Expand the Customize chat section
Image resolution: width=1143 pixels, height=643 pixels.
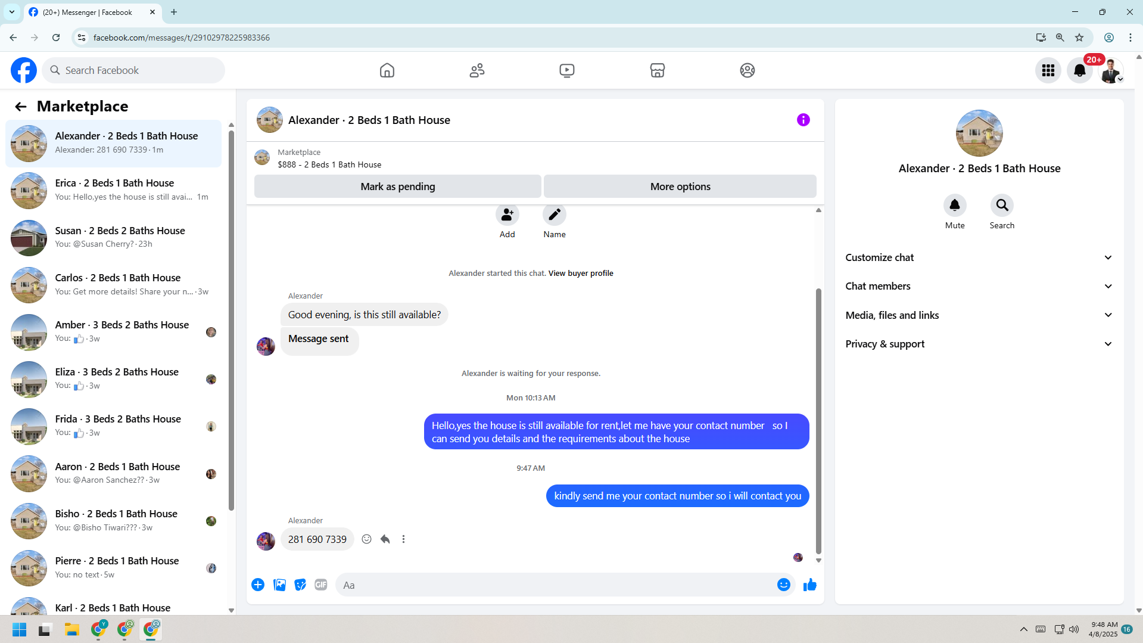[x=979, y=257]
